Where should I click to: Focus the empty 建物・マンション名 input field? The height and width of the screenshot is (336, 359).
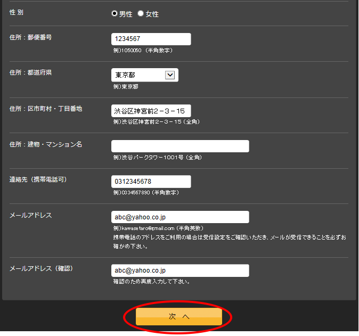(180, 146)
